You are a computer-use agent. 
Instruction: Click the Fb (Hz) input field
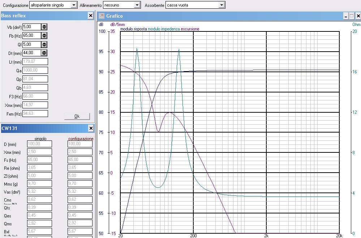tap(32, 35)
